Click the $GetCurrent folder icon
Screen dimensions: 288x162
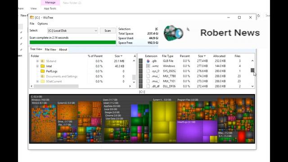click(43, 81)
